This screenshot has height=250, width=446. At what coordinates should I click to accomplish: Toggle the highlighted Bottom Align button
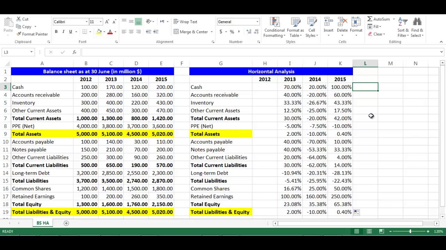(138, 22)
